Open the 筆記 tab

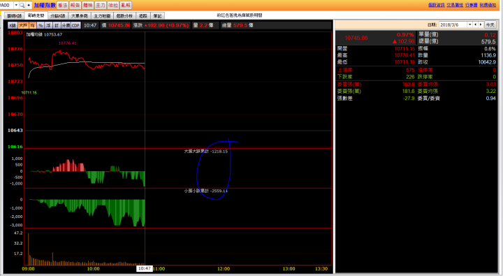click(157, 16)
